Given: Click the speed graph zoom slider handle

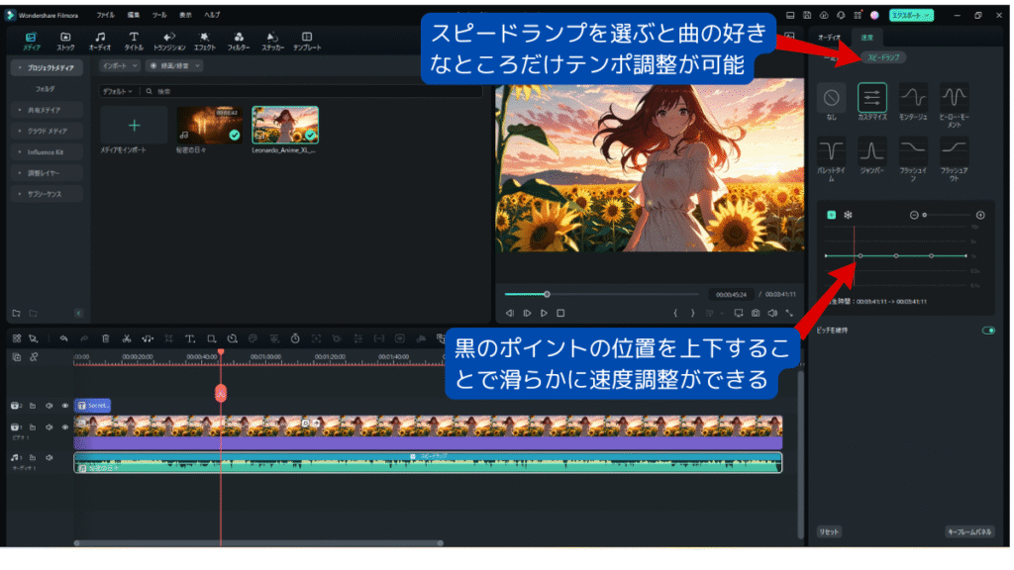Looking at the screenshot, I should tap(924, 215).
